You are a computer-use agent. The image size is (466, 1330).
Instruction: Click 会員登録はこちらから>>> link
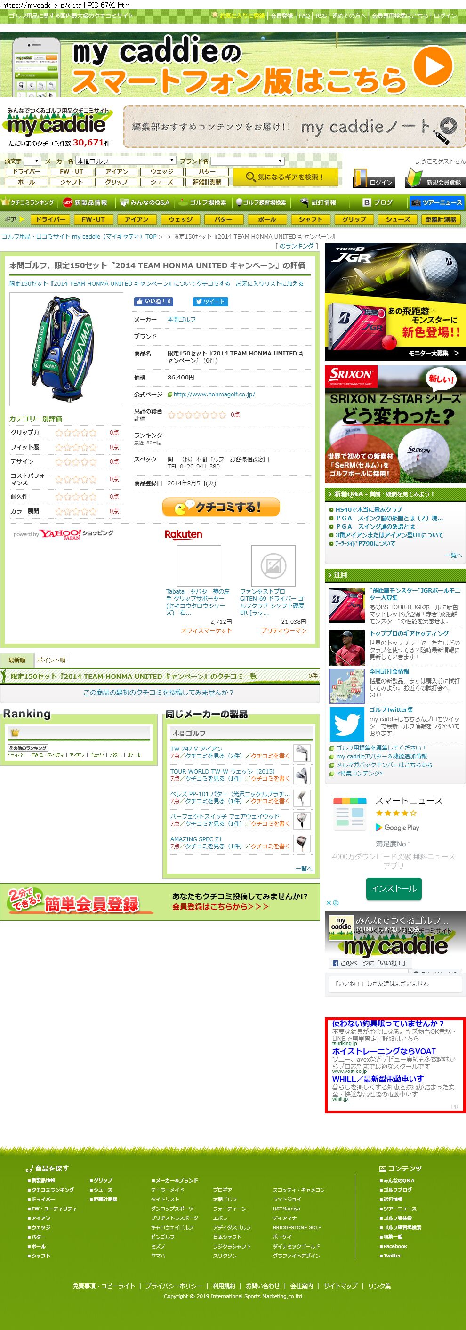[x=220, y=907]
